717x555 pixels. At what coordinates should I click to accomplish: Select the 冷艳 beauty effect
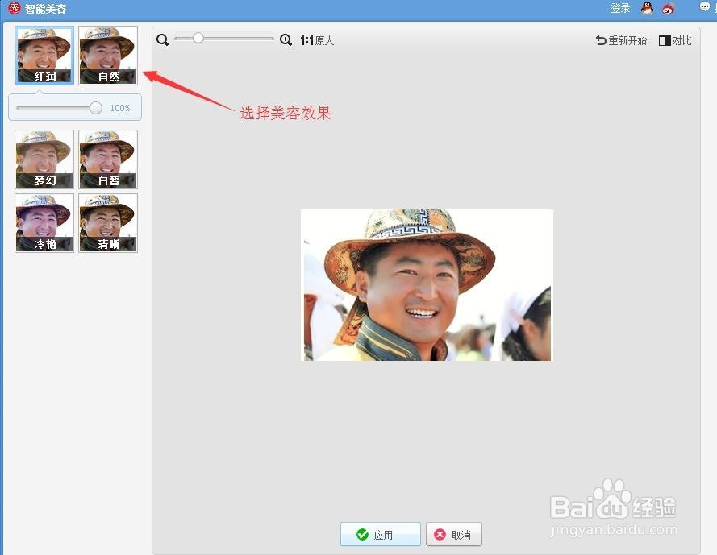coord(44,223)
